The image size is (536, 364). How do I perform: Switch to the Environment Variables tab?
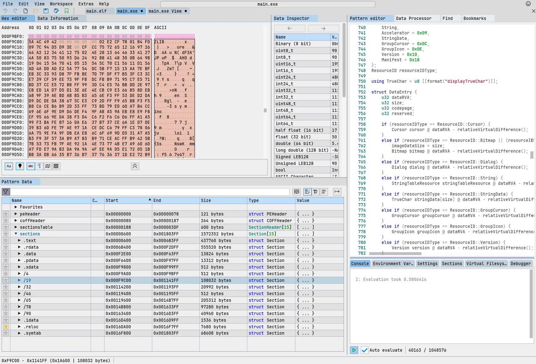[393, 264]
